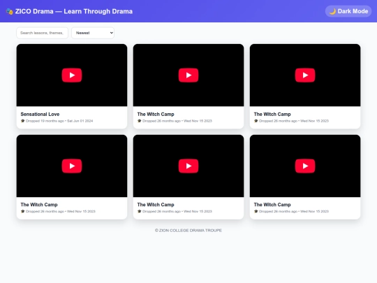Click the ZION COLLEGE DRAMA TROUPE footer text

pyautogui.click(x=188, y=231)
